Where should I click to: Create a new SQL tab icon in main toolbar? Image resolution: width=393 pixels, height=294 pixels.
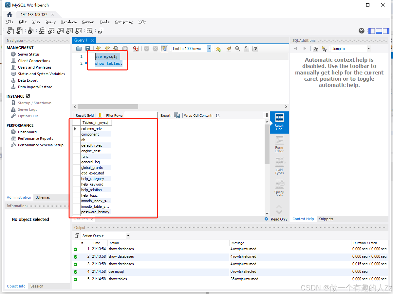coord(11,31)
